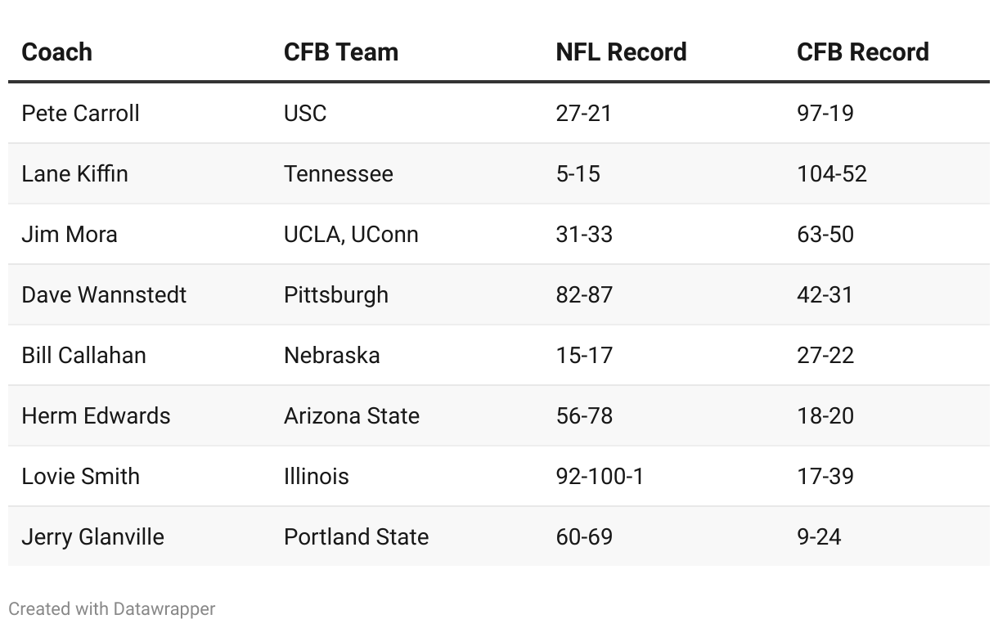Select the Pete Carroll cell
Screen dimensions: 998x628
(x=80, y=113)
